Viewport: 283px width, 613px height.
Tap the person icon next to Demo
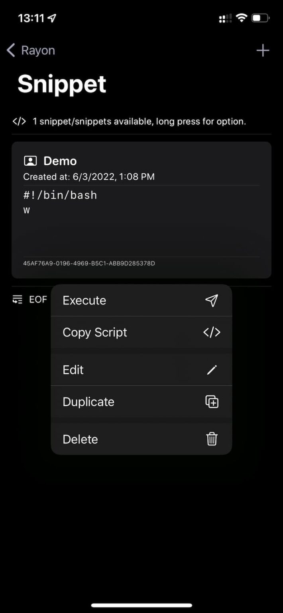coord(30,161)
